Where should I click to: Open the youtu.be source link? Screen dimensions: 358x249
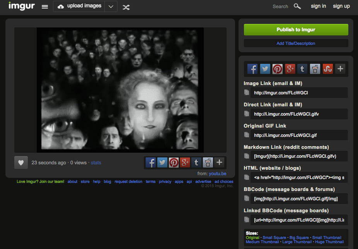(x=218, y=174)
